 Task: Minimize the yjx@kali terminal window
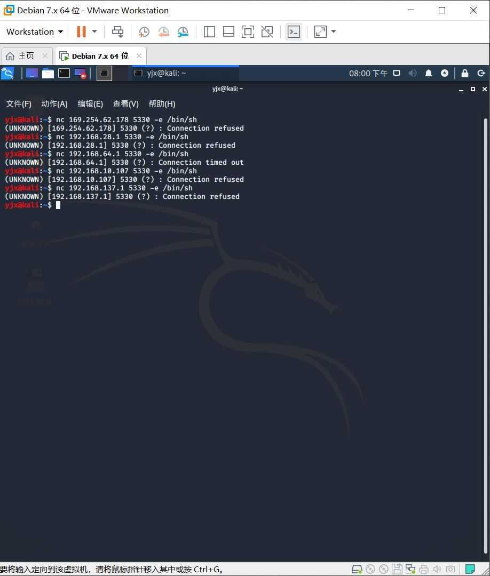click(x=461, y=89)
